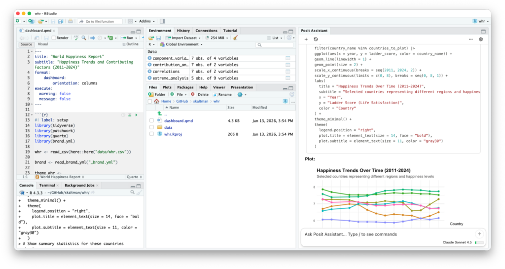The image size is (505, 269).
Task: Click in the Go to file/function field
Action: click(x=100, y=21)
